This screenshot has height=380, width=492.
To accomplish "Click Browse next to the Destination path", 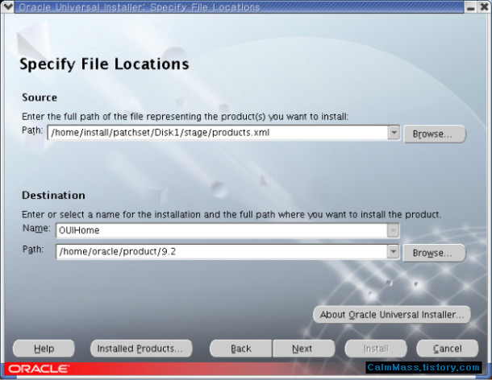I will click(x=434, y=253).
